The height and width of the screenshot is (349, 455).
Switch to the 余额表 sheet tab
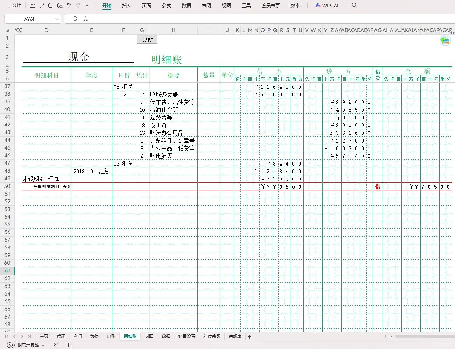(x=235, y=336)
